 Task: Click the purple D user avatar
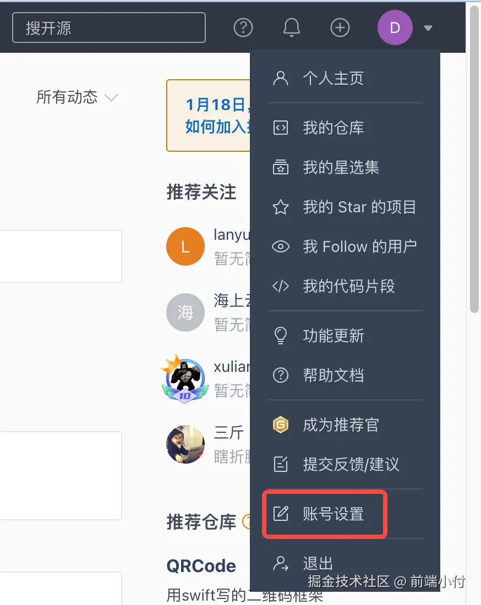point(395,28)
